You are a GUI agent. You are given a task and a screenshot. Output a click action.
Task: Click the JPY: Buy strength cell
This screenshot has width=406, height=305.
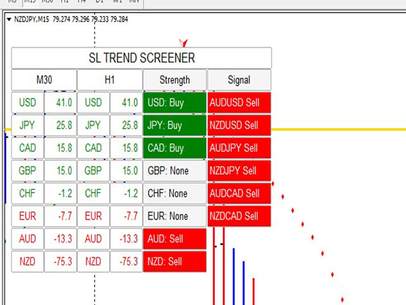(x=174, y=125)
